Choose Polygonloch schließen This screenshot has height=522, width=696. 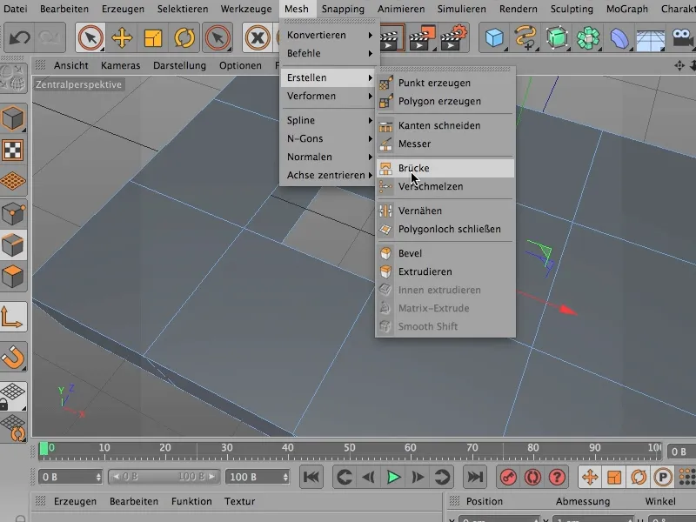445,229
